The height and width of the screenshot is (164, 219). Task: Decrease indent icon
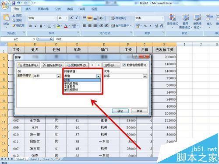click(x=101, y=26)
